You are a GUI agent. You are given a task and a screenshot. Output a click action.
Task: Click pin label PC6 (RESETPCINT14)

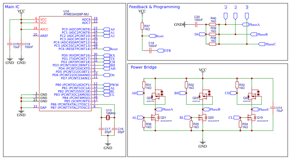75,49
